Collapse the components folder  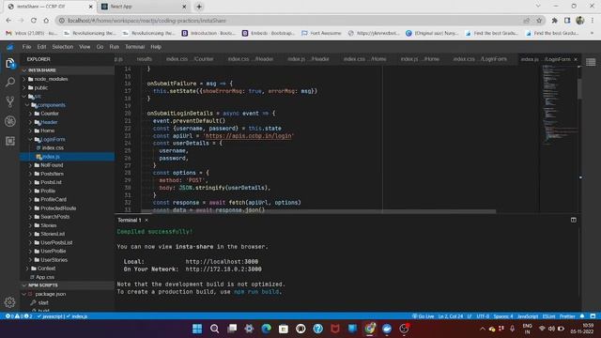pyautogui.click(x=27, y=105)
